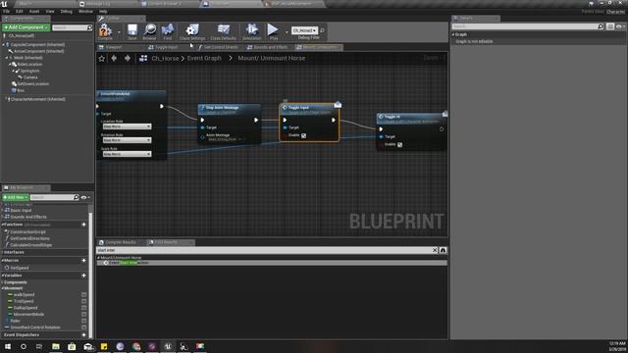Open the Ch_Horse debug filter dropdown

[304, 30]
